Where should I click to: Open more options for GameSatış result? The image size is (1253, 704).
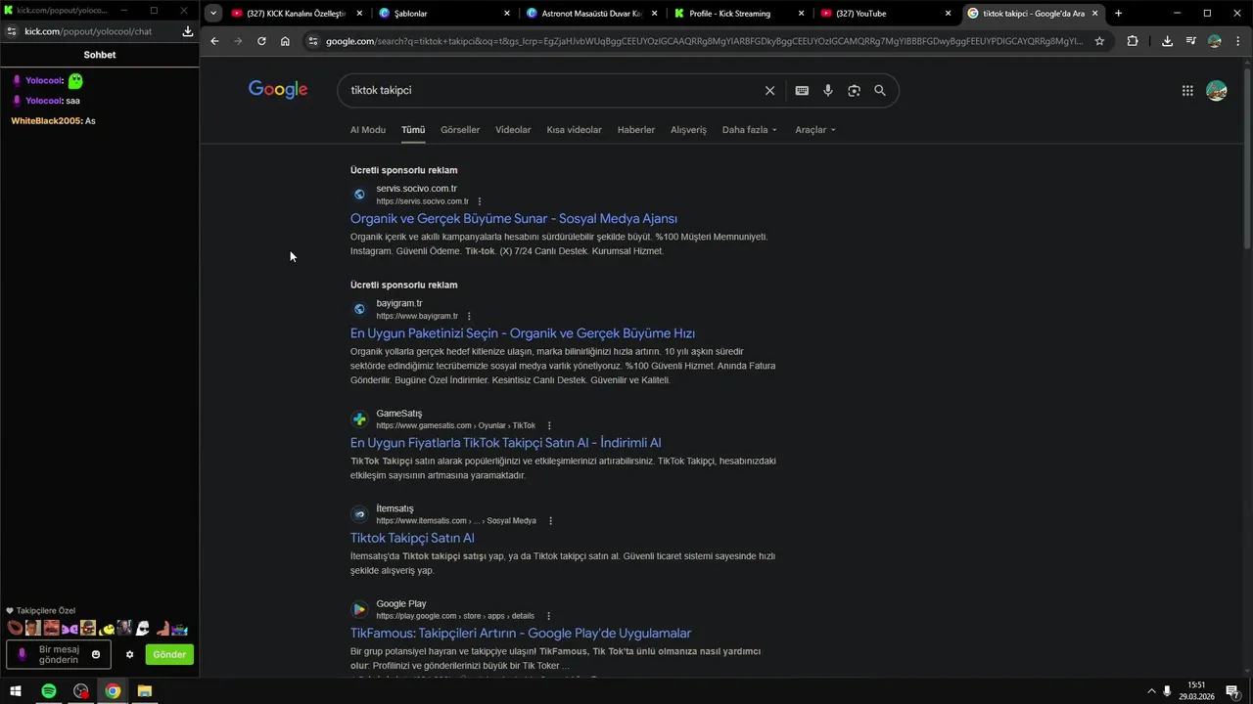[x=549, y=425]
